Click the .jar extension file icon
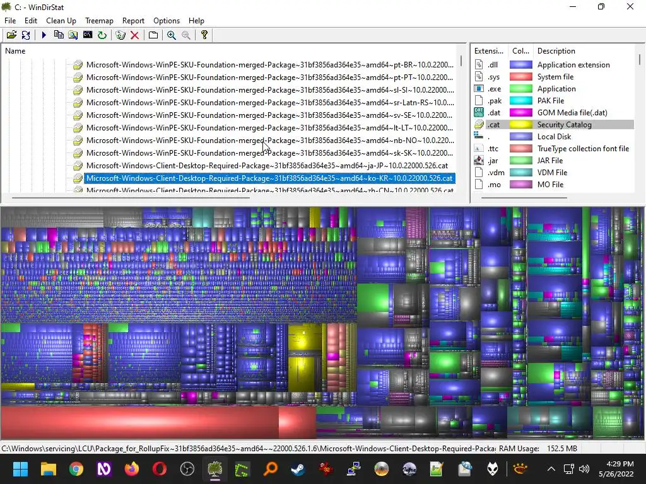Image resolution: width=646 pixels, height=484 pixels. coord(479,160)
